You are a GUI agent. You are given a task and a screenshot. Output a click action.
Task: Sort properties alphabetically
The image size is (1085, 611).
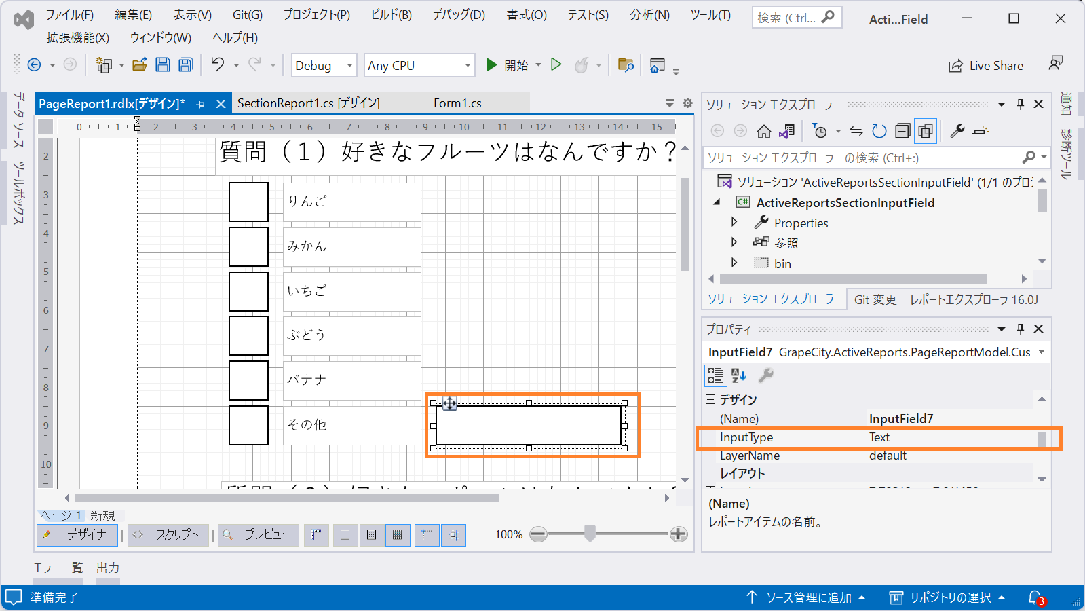[739, 375]
